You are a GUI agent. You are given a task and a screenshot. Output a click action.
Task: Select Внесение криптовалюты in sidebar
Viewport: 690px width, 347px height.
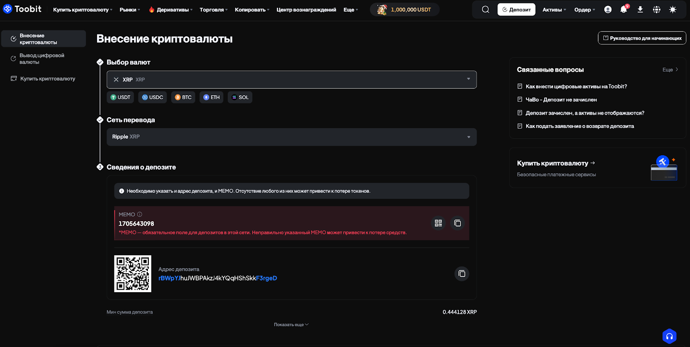pos(44,39)
